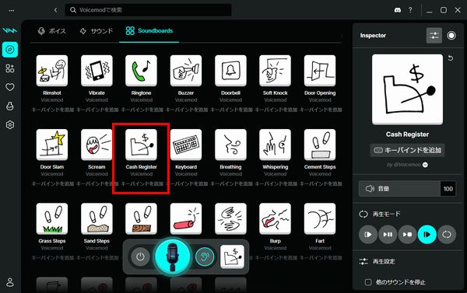Toggle the hear-myself ear button
Screen dimensions: 467x293
tap(205, 256)
